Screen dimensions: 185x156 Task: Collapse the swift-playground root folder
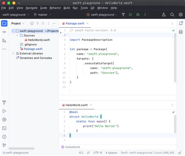[13, 31]
